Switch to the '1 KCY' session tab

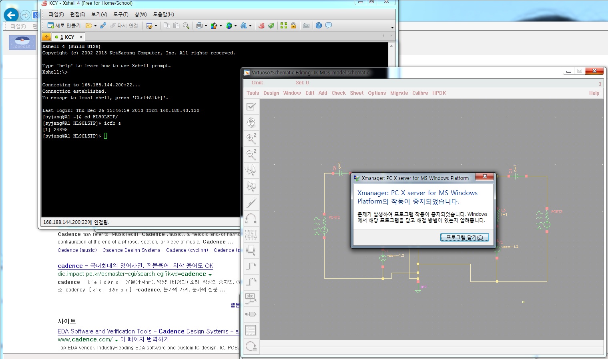[x=68, y=36]
